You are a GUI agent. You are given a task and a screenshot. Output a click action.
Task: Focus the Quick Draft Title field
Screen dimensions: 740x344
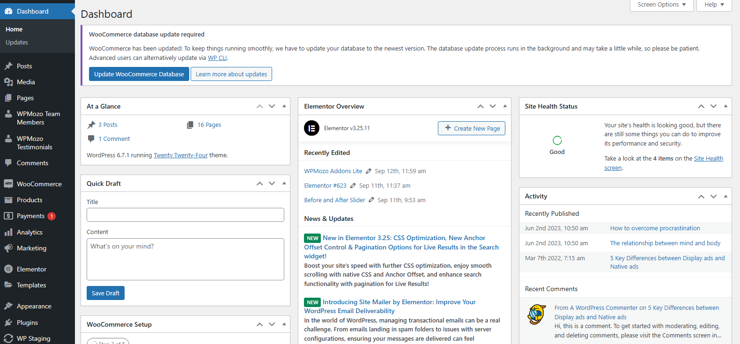coord(185,215)
